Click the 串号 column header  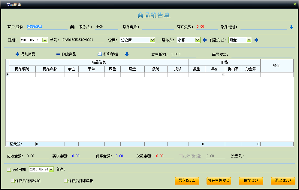pyautogui.click(x=92, y=69)
